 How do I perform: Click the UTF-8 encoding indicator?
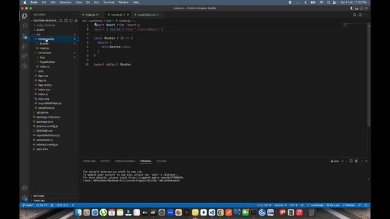294,206
